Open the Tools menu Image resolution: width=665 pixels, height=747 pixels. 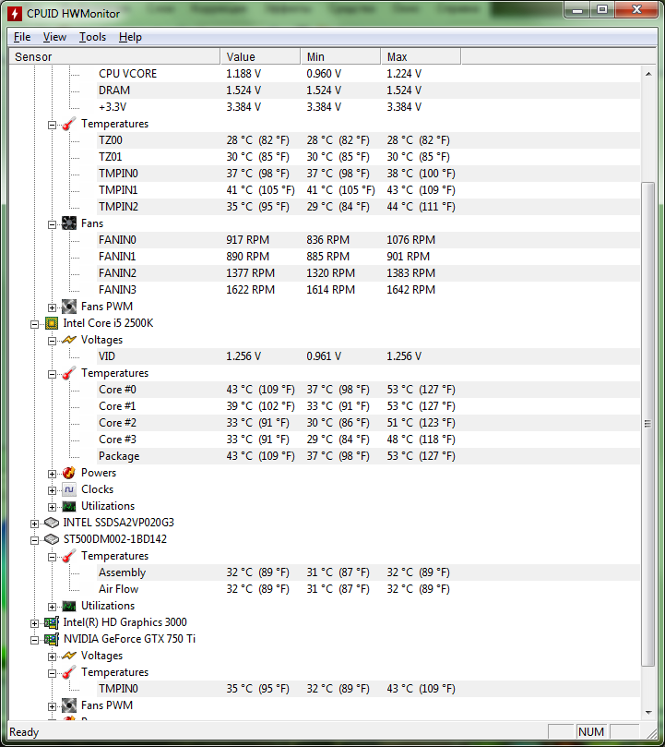pos(92,37)
